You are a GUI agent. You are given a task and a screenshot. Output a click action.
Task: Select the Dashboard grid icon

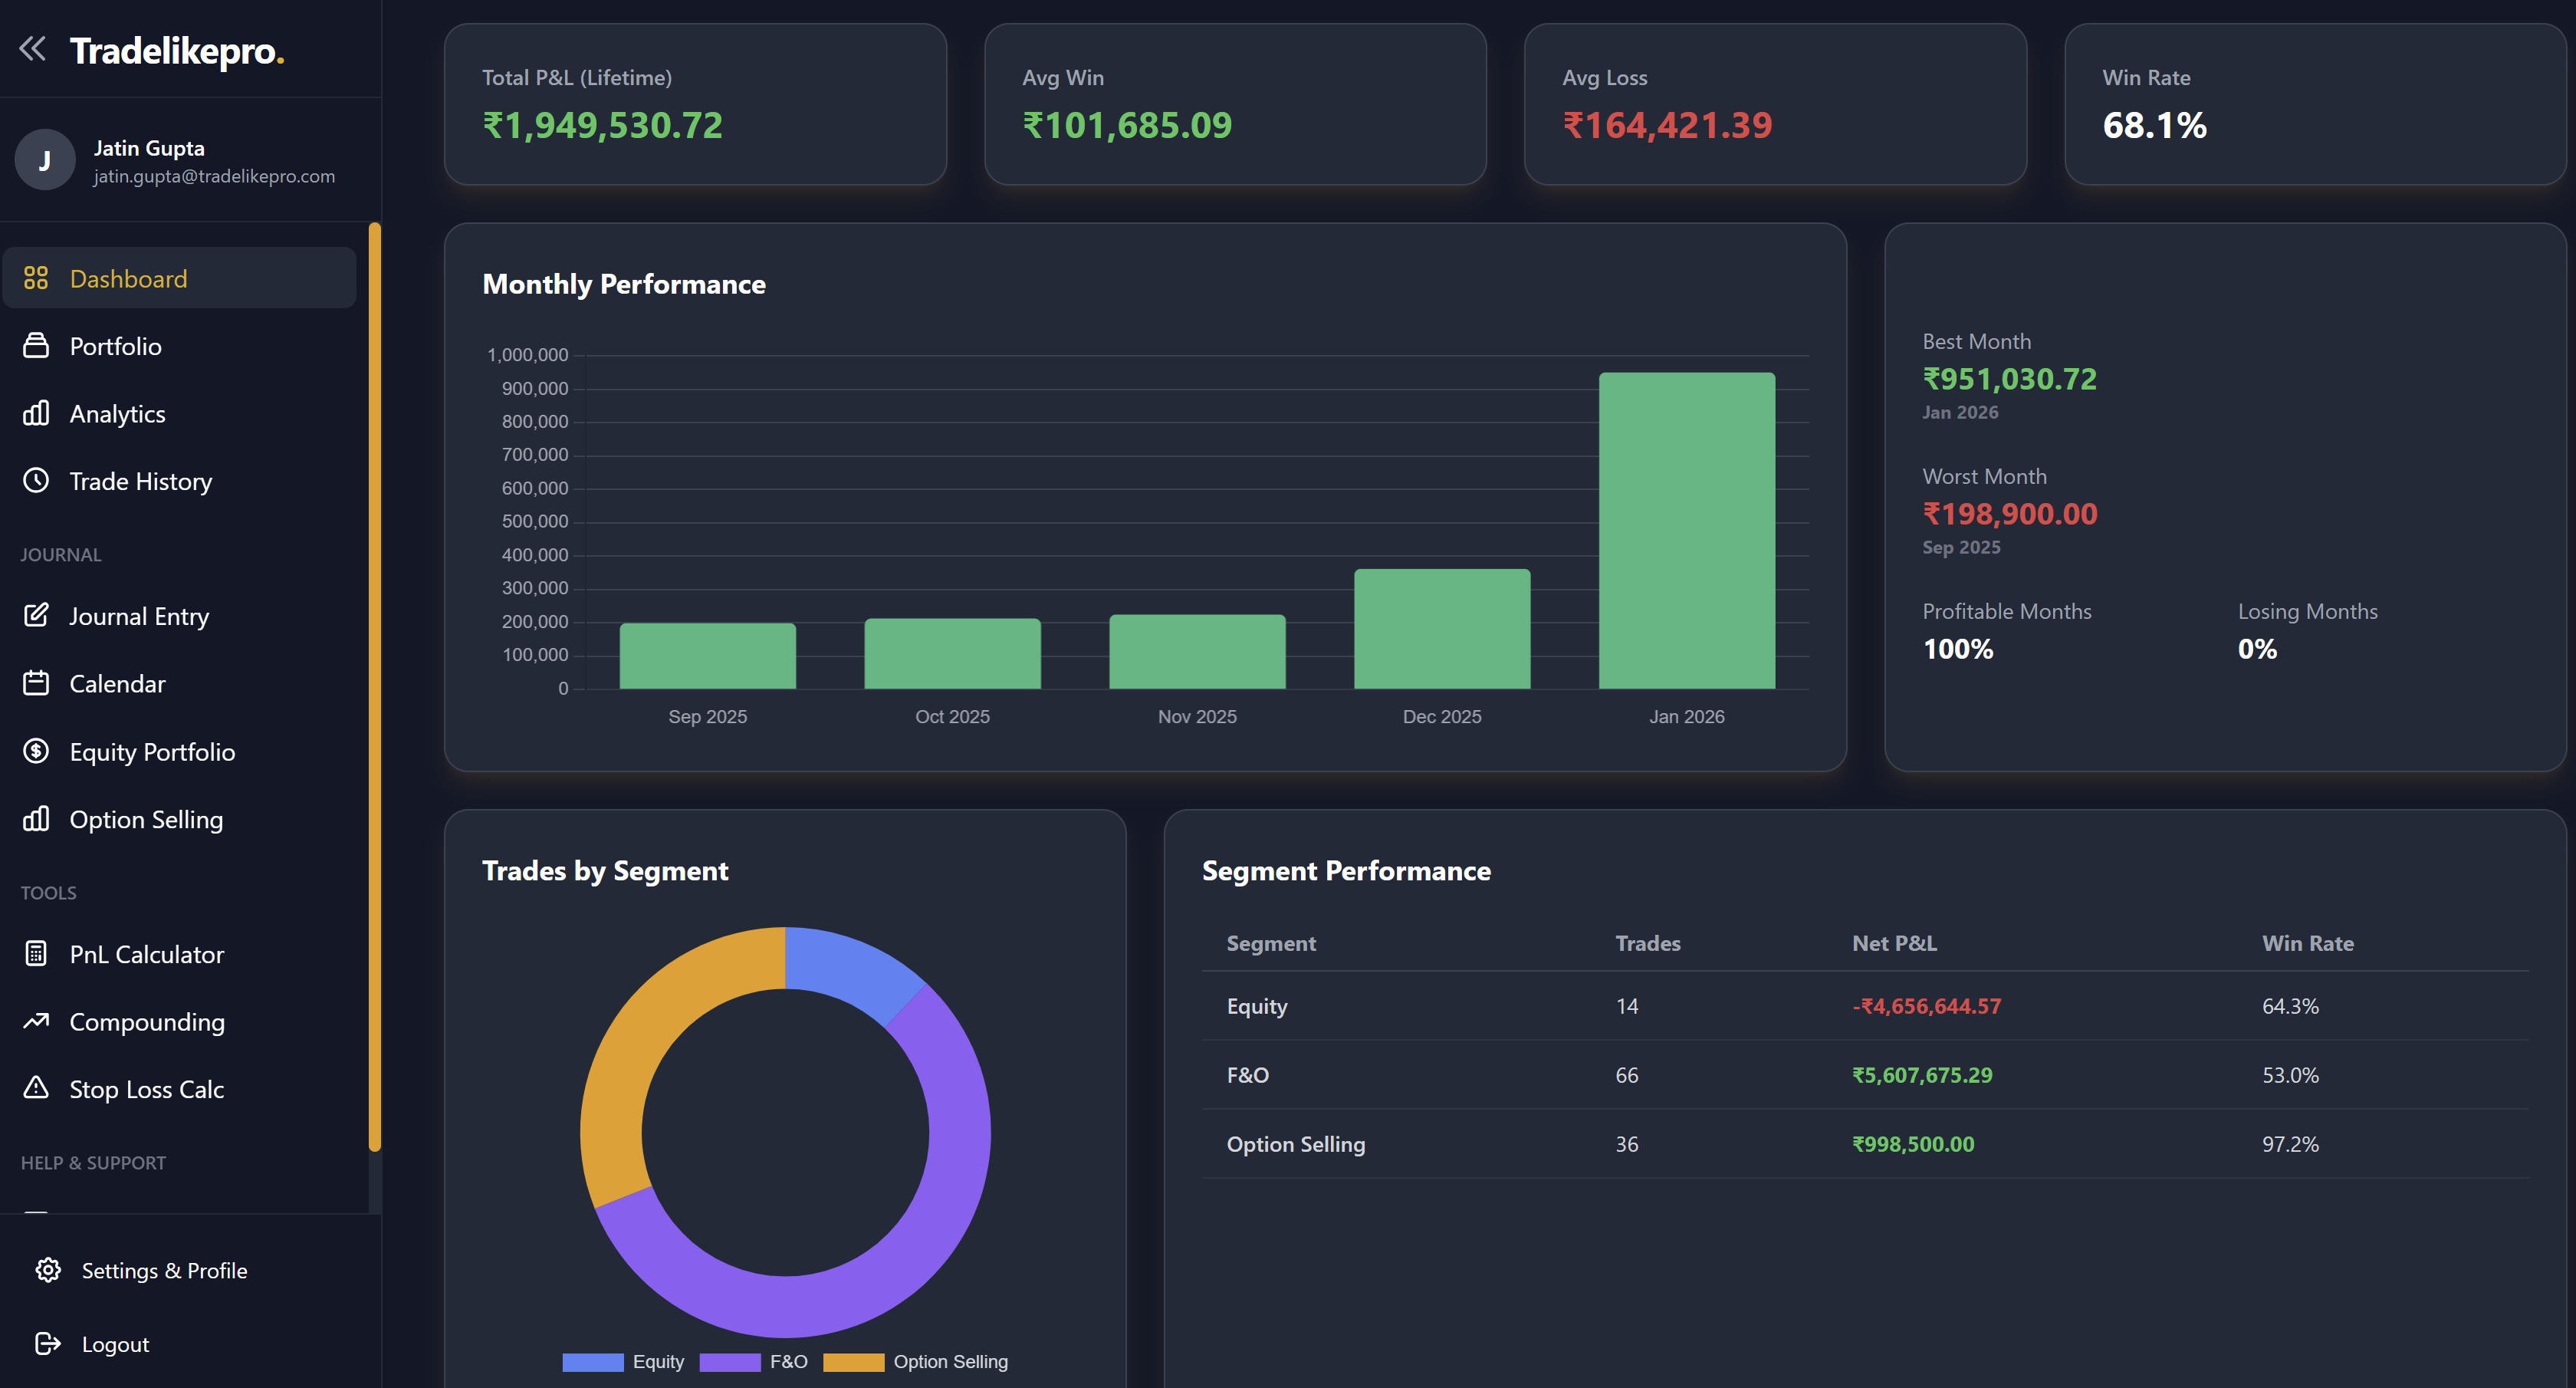point(36,278)
